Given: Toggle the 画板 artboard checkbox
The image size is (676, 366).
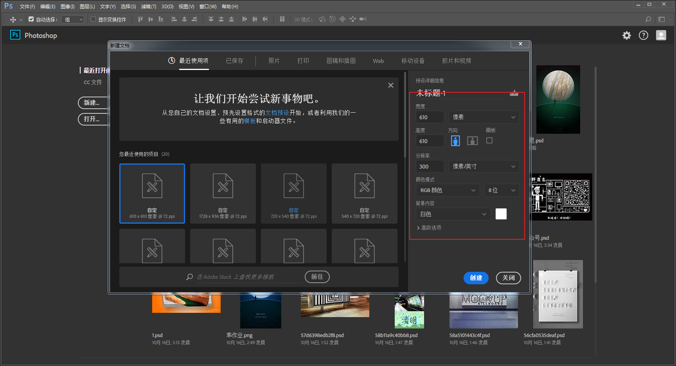Looking at the screenshot, I should click(489, 140).
